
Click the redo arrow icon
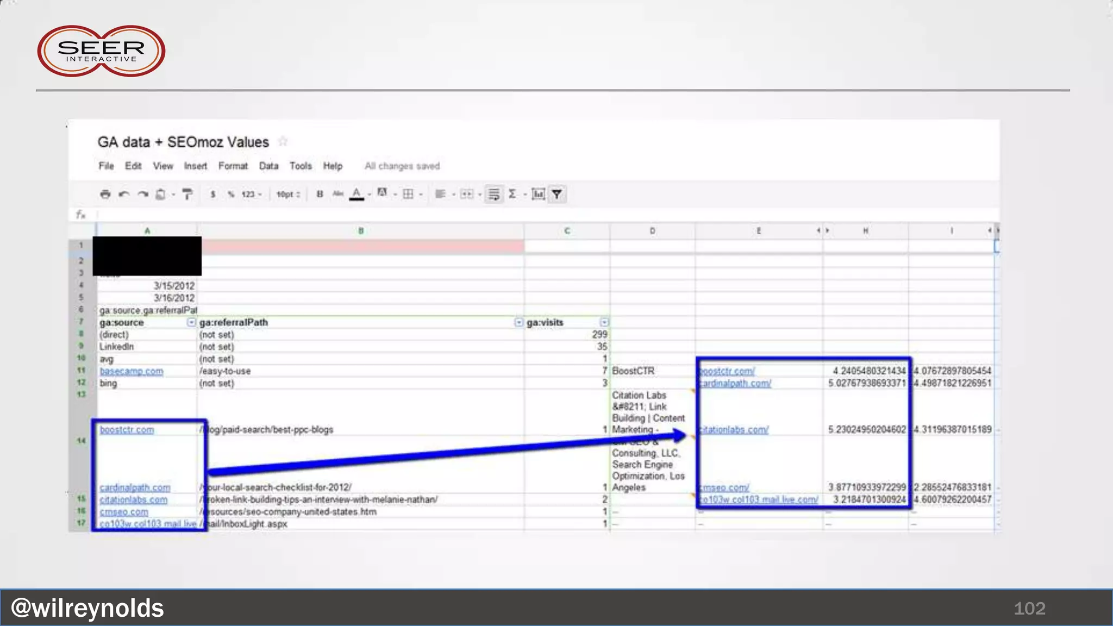tap(142, 194)
